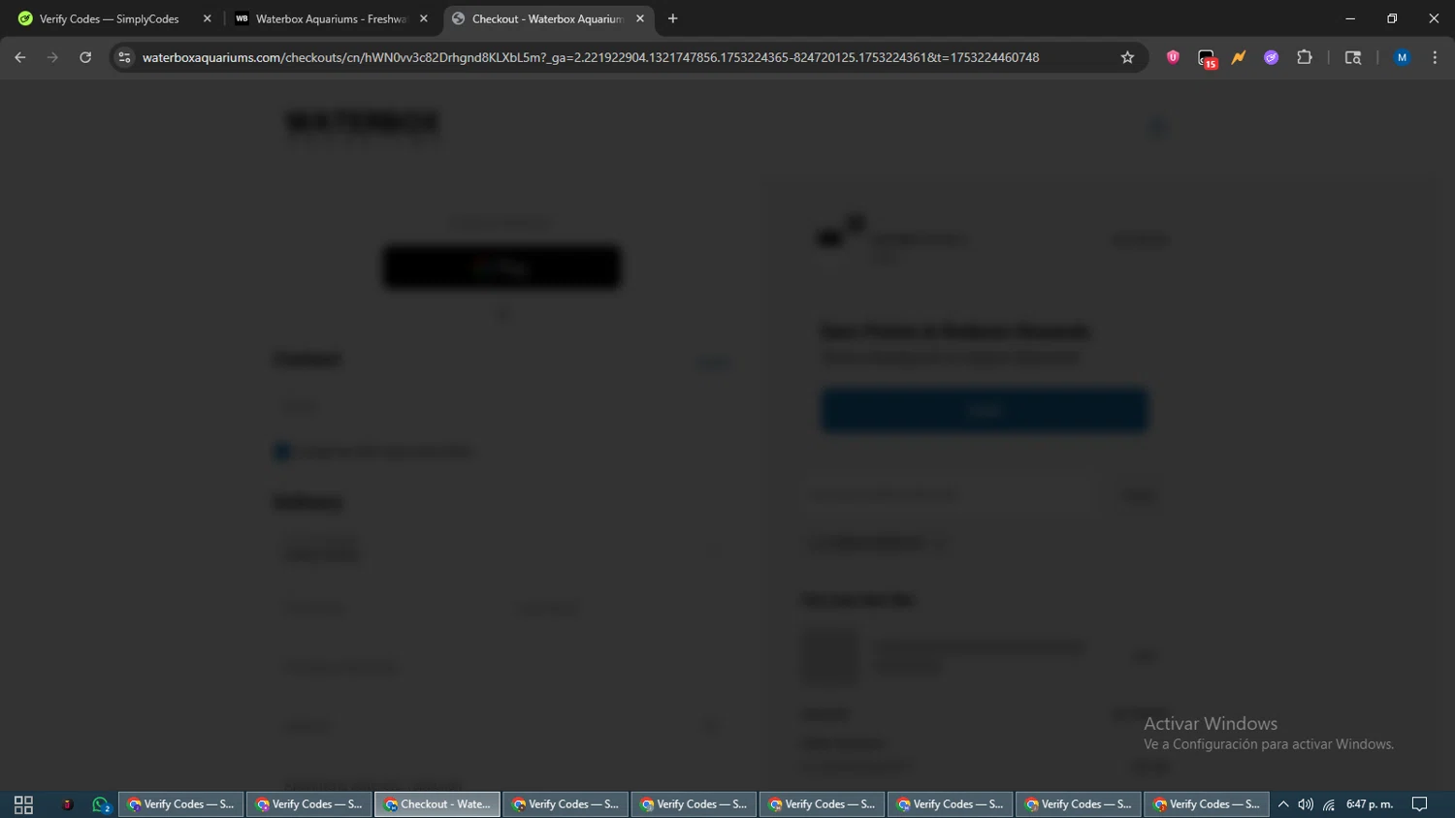Open the red dot app in taskbar
The height and width of the screenshot is (818, 1455).
tap(67, 804)
